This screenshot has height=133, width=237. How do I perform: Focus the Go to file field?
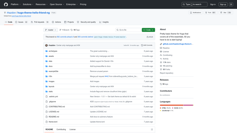(x=128, y=30)
